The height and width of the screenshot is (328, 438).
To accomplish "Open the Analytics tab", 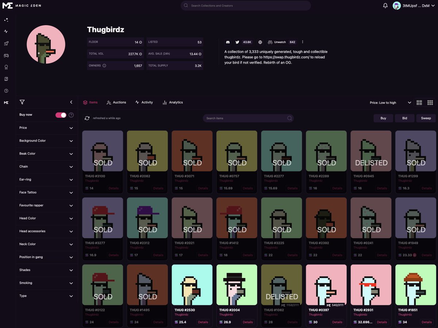I will [173, 102].
